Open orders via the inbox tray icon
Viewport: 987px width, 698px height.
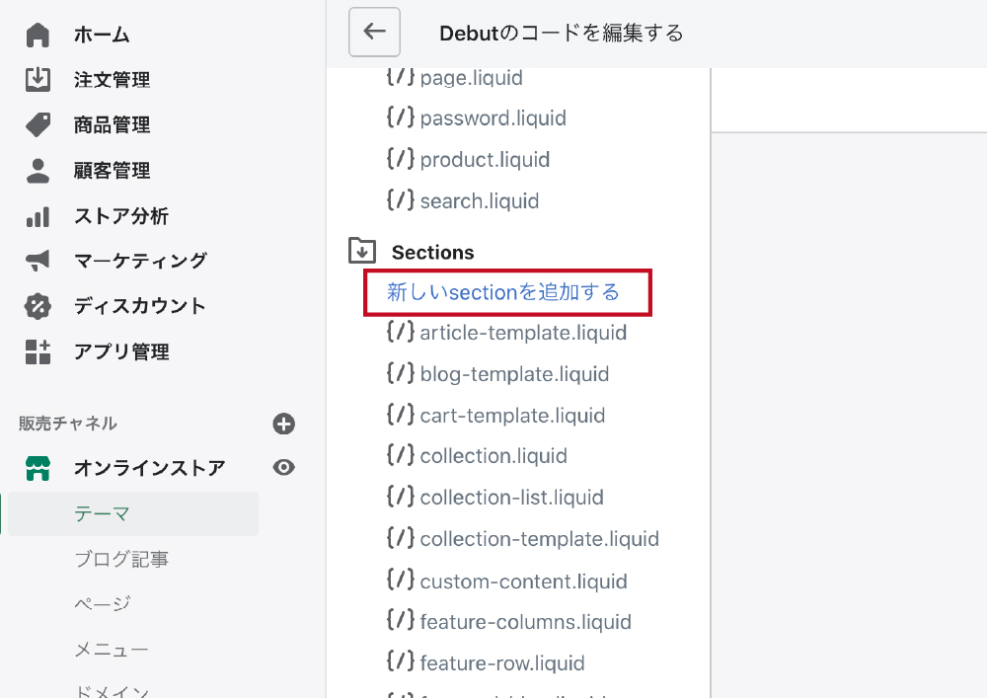(x=38, y=80)
